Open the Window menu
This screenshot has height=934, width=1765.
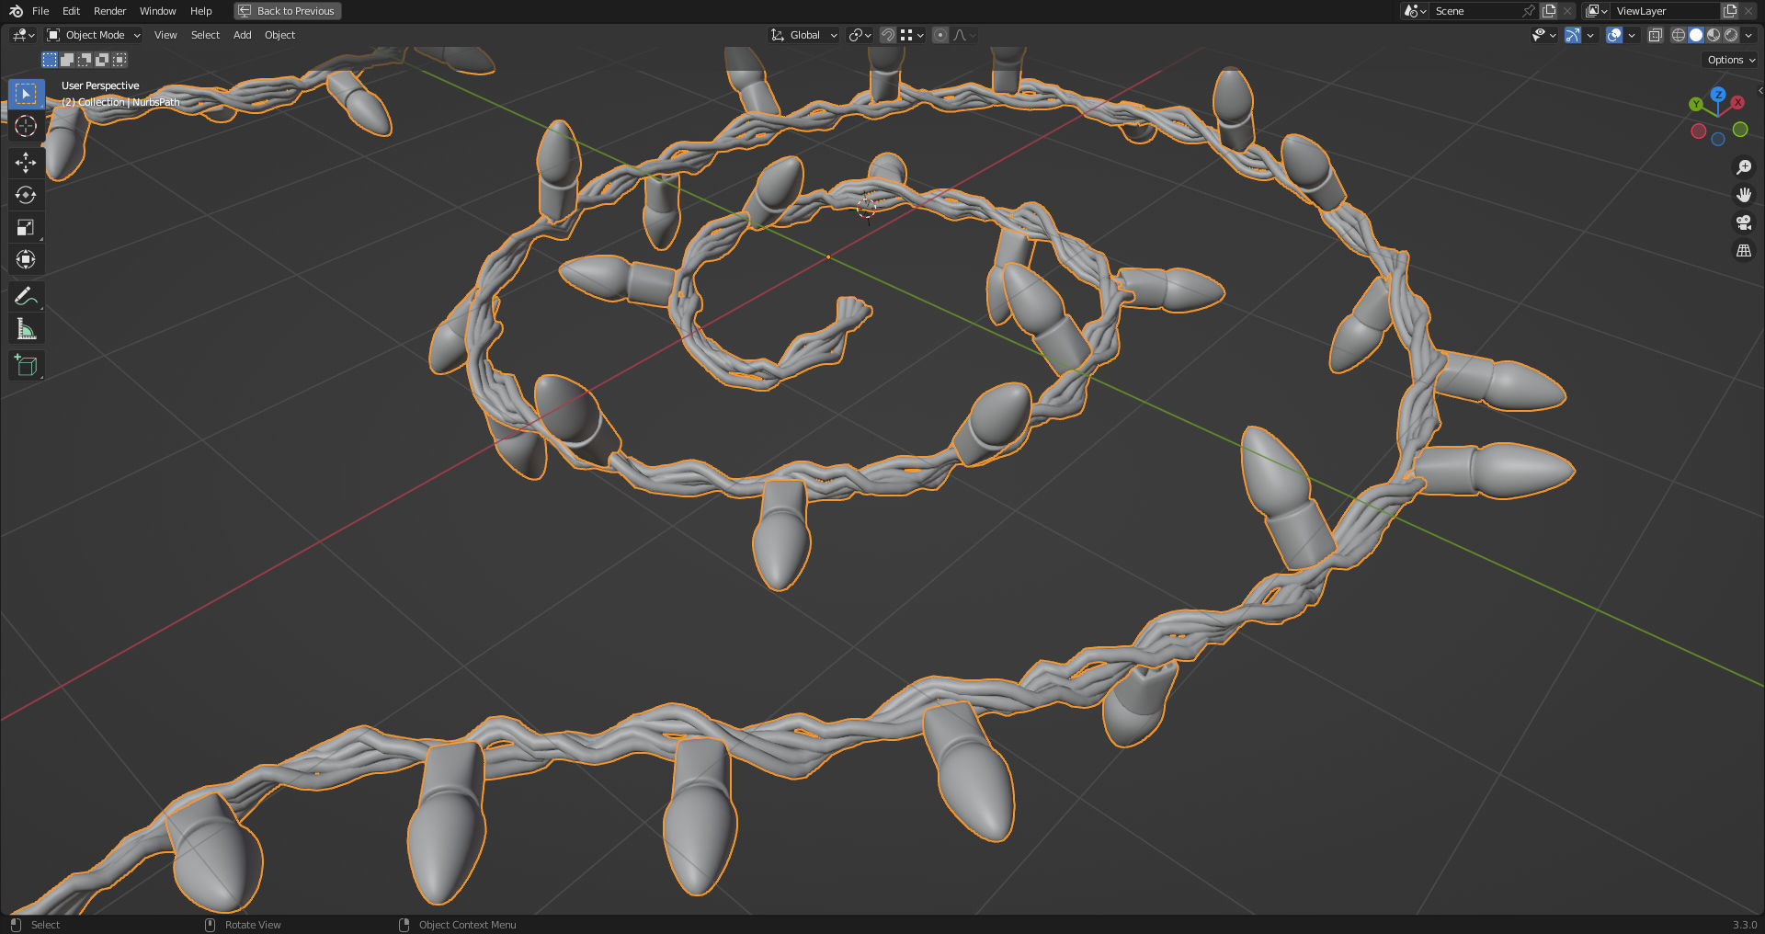point(157,11)
